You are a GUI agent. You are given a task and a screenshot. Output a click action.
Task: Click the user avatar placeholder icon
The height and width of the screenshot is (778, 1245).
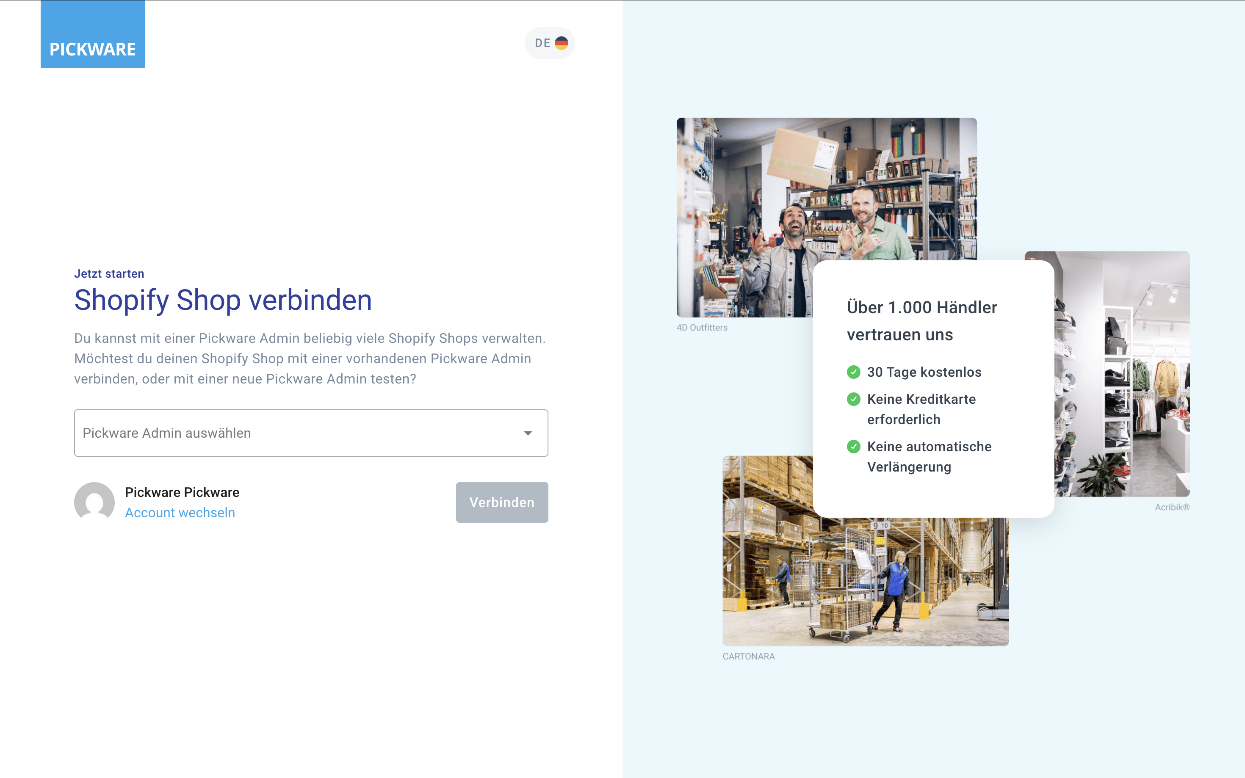point(94,502)
